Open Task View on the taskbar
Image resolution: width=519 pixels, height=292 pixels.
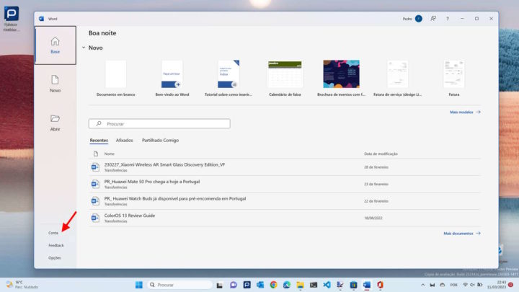click(219, 285)
